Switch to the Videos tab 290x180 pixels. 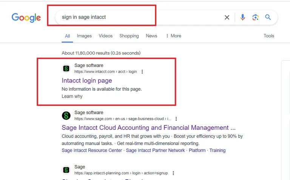(106, 36)
